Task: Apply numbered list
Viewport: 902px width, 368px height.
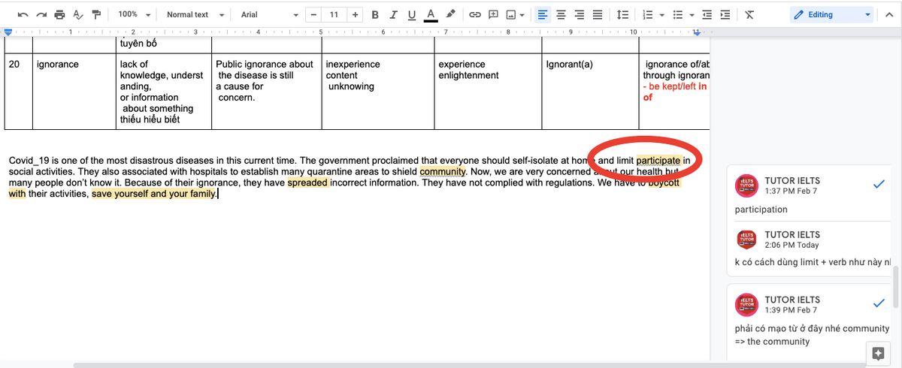Action: pyautogui.click(x=648, y=14)
